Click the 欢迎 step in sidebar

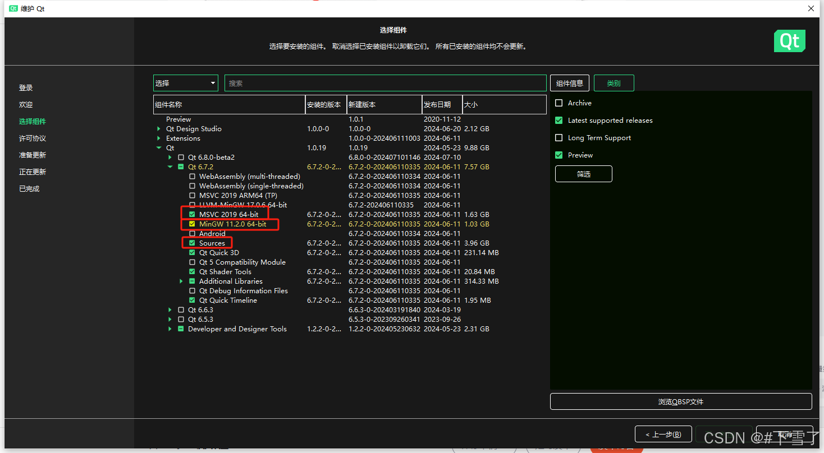coord(26,105)
